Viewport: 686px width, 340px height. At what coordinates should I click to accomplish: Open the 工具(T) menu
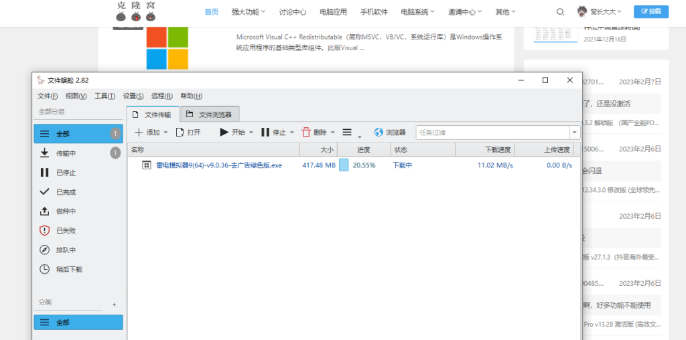coord(105,96)
